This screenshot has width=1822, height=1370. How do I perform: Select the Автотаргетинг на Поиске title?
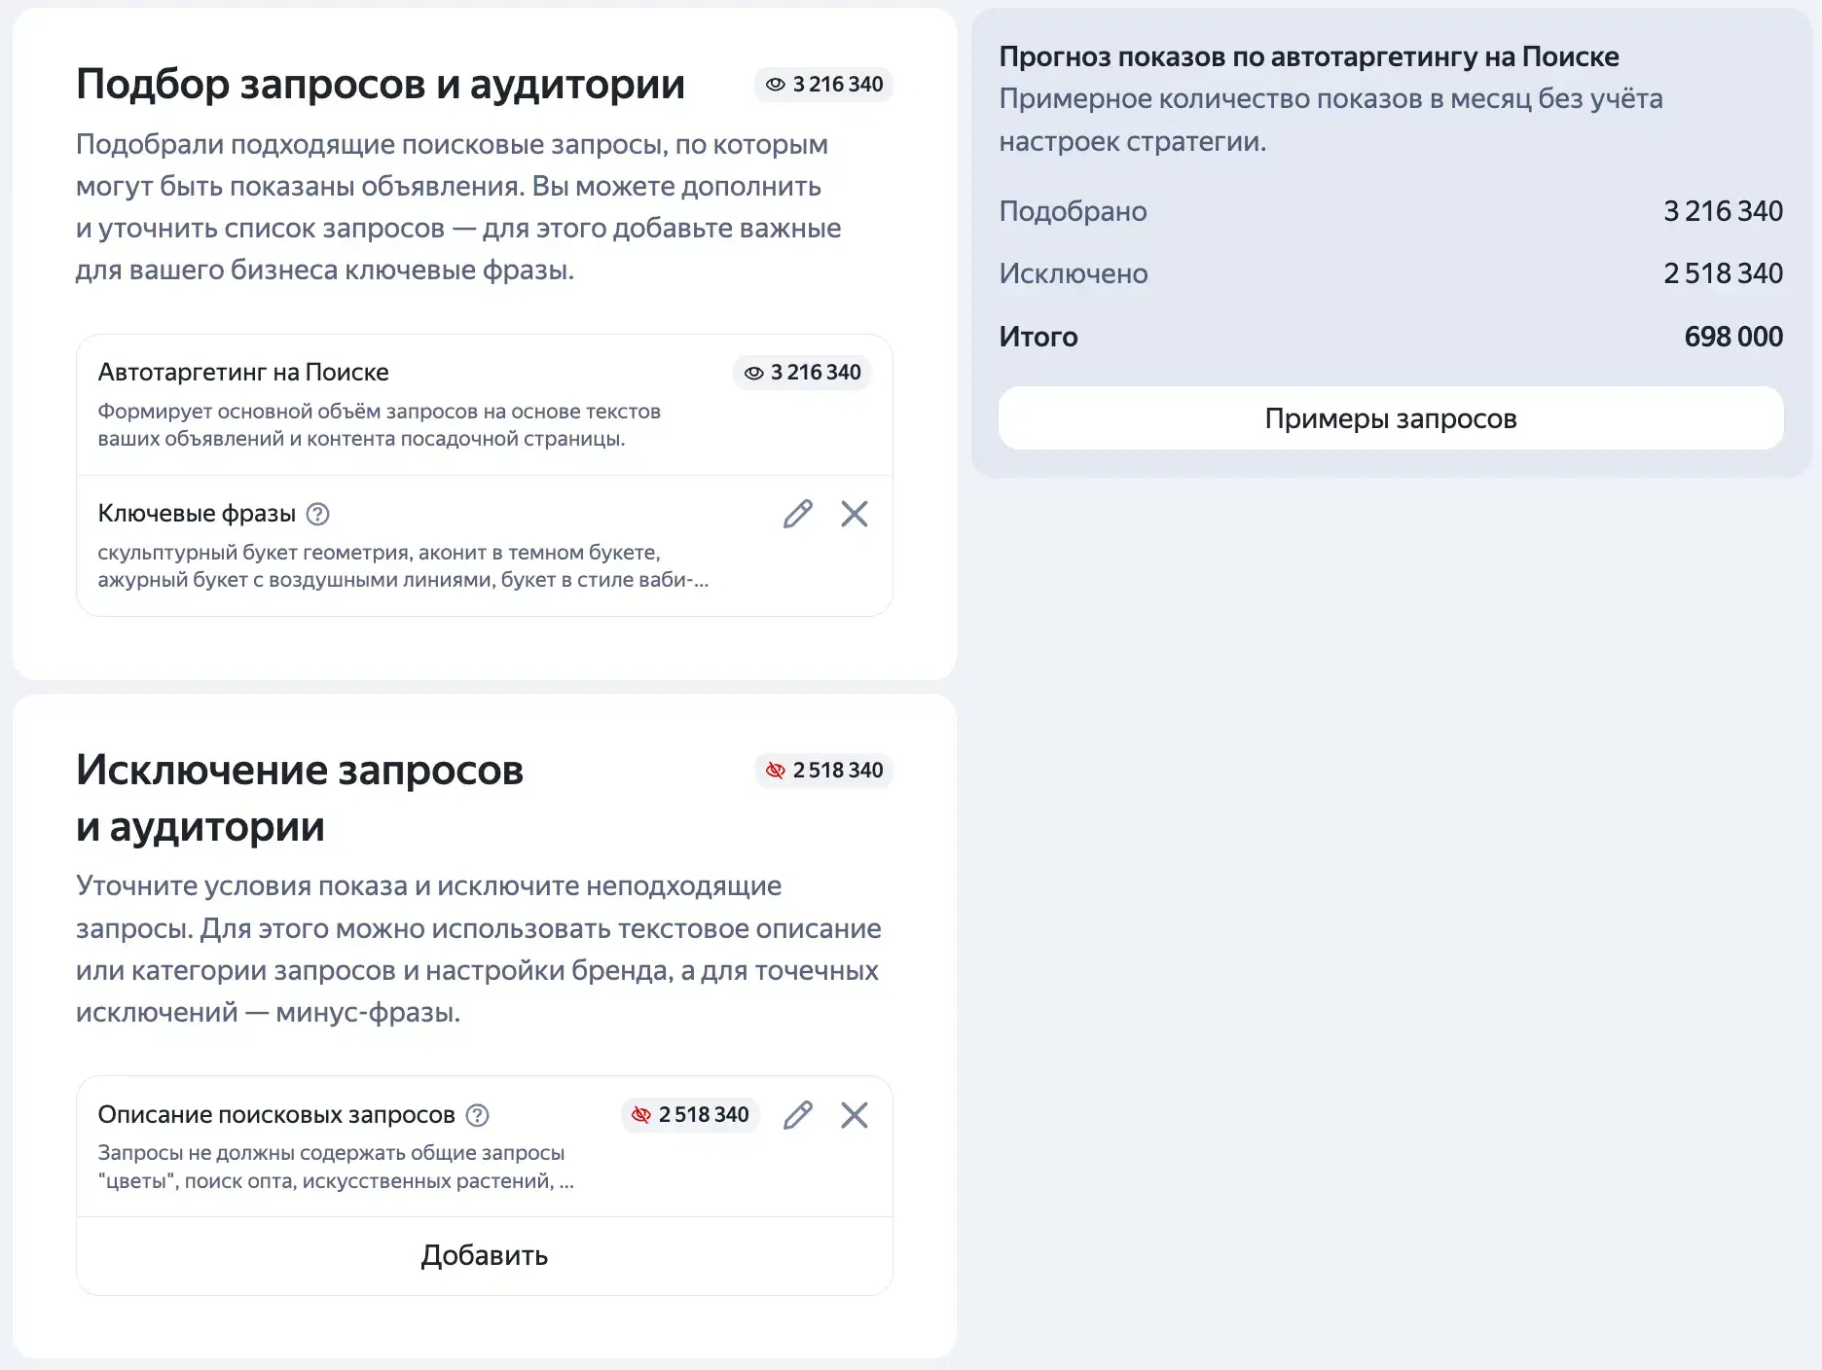tap(243, 373)
